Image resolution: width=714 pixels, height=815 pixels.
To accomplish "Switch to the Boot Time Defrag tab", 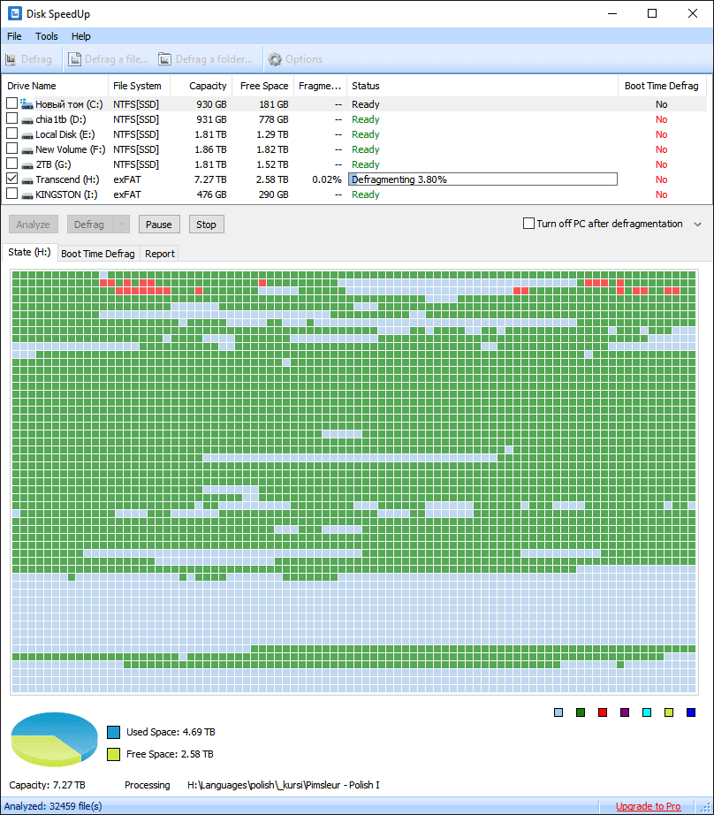I will coord(98,254).
